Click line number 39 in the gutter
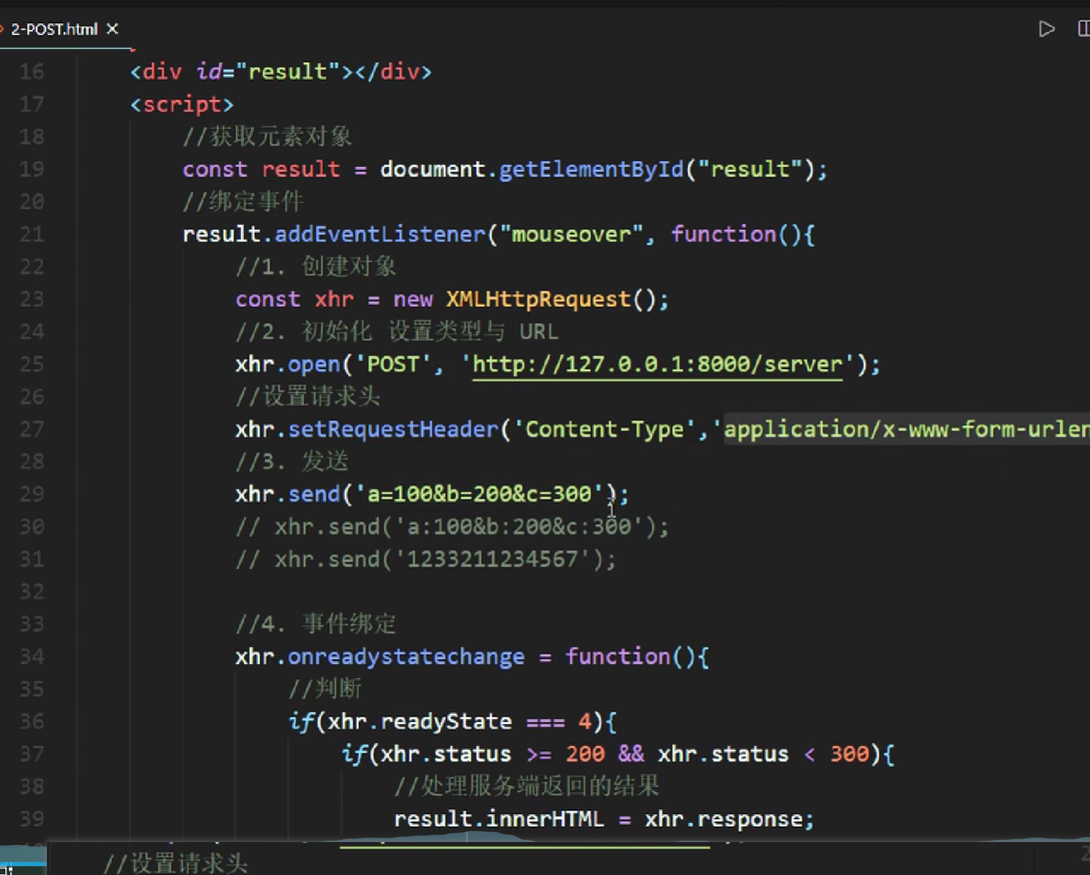The height and width of the screenshot is (875, 1090). 31,819
